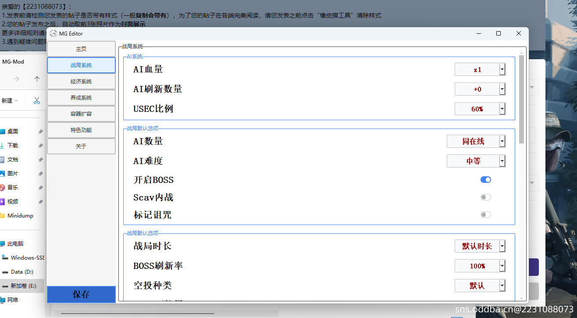Screen dimensions: 577x318
Task: Open the 特色功能 tab
Action: (x=81, y=130)
